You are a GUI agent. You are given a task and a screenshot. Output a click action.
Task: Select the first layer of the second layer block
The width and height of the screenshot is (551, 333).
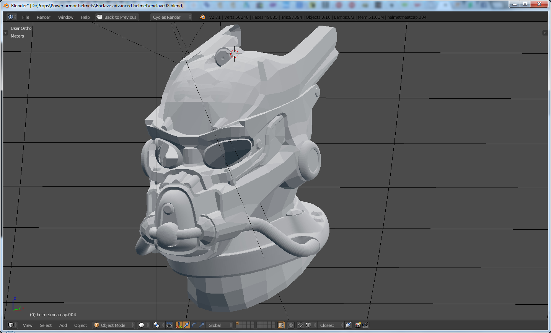(259, 323)
